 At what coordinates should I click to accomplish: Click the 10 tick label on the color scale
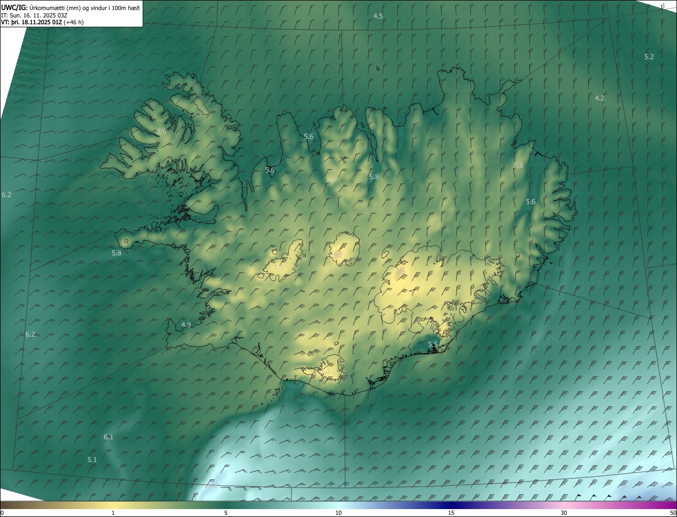coord(338,513)
